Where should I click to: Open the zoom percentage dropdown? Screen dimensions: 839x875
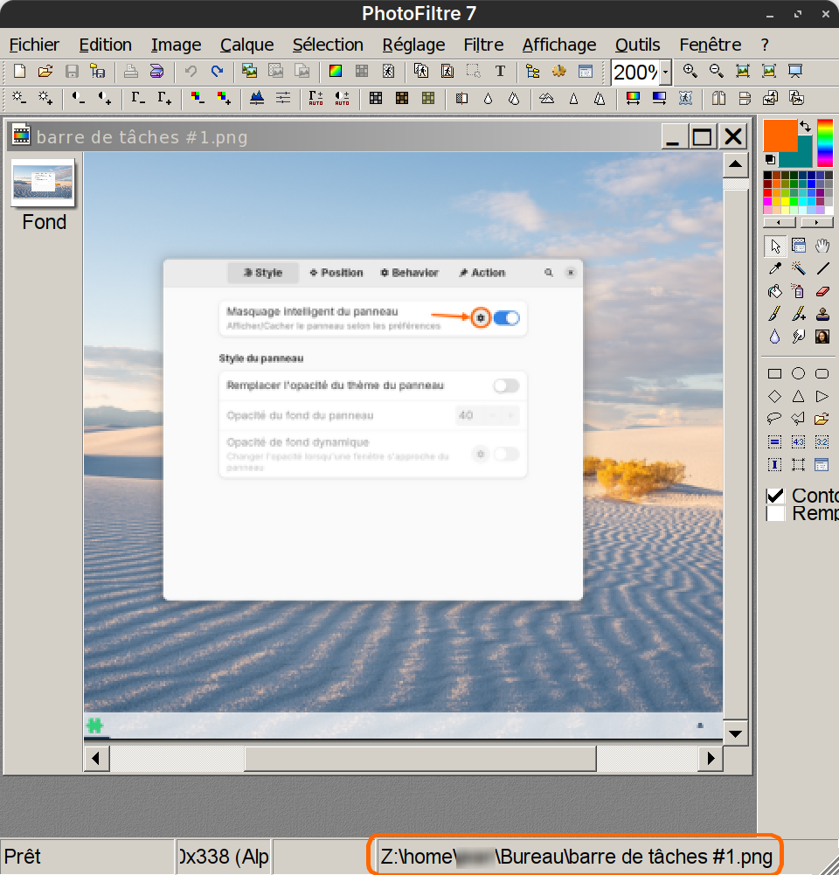(665, 72)
